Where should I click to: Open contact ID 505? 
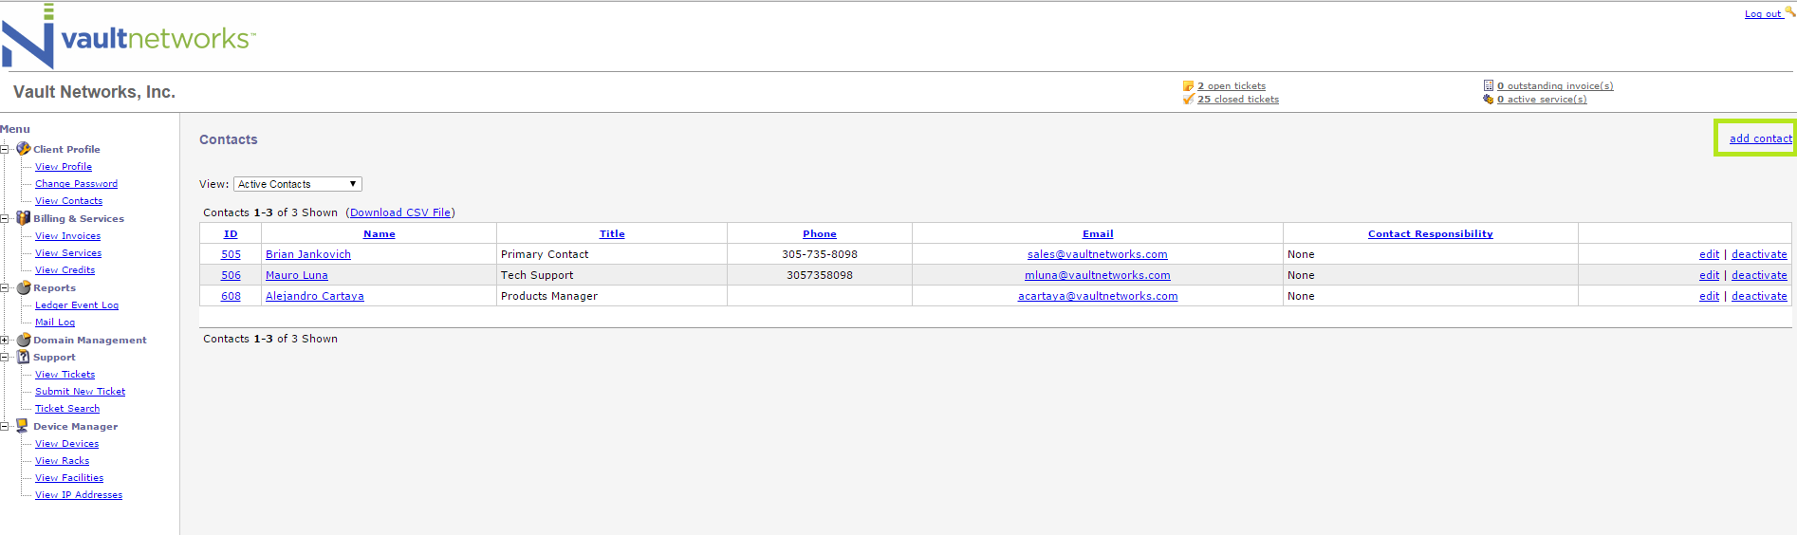click(x=231, y=254)
